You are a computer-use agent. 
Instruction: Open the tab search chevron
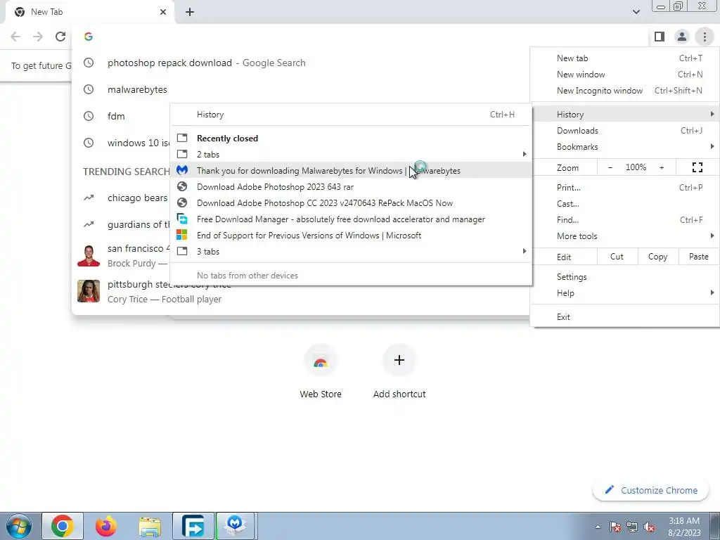tap(636, 12)
